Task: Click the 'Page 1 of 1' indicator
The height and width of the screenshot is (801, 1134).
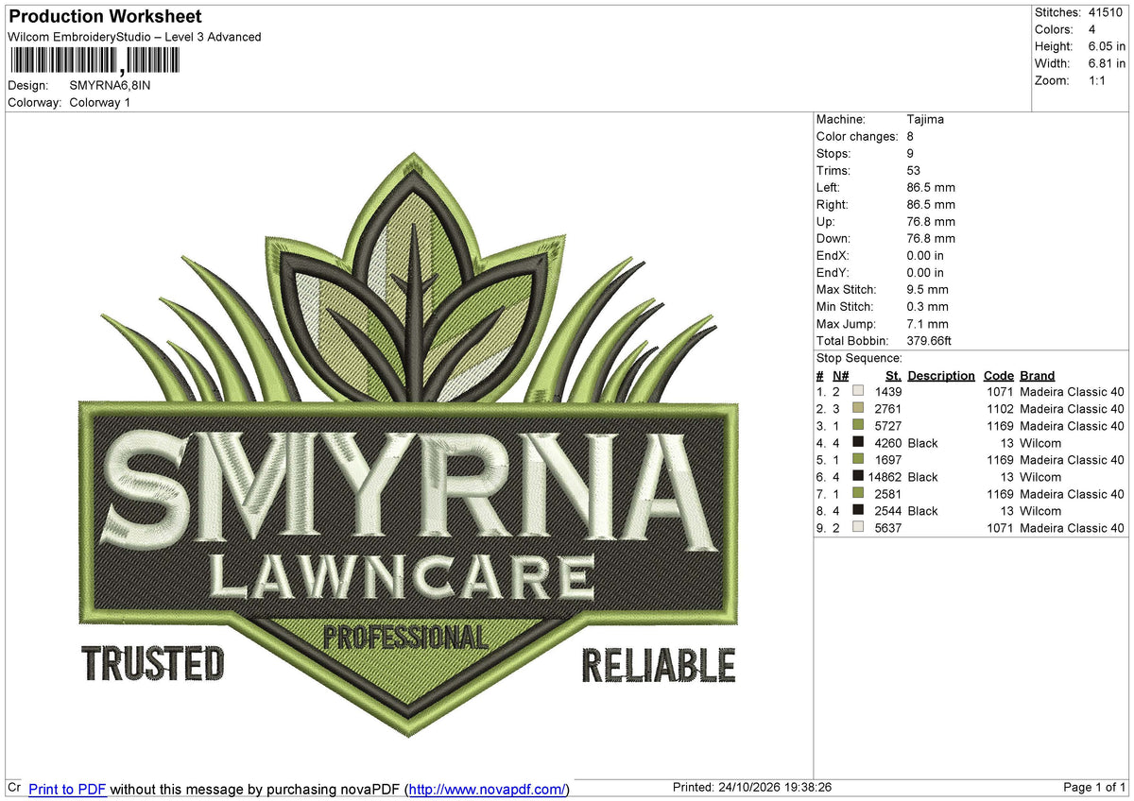Action: pyautogui.click(x=1094, y=788)
